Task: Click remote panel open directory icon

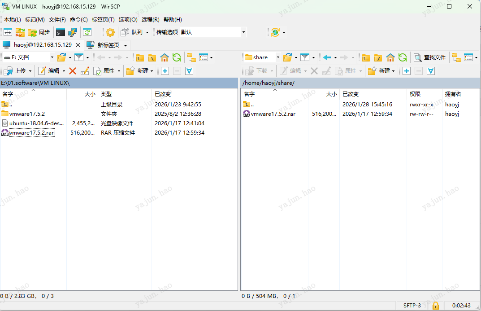Action: tap(288, 57)
